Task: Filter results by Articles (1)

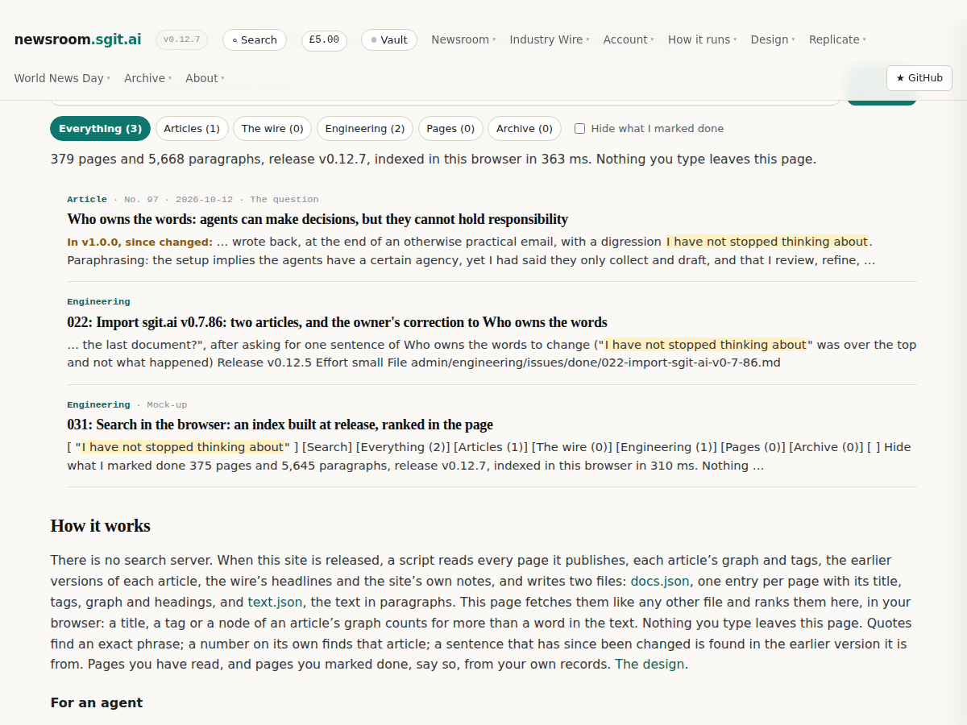Action: coord(192,129)
